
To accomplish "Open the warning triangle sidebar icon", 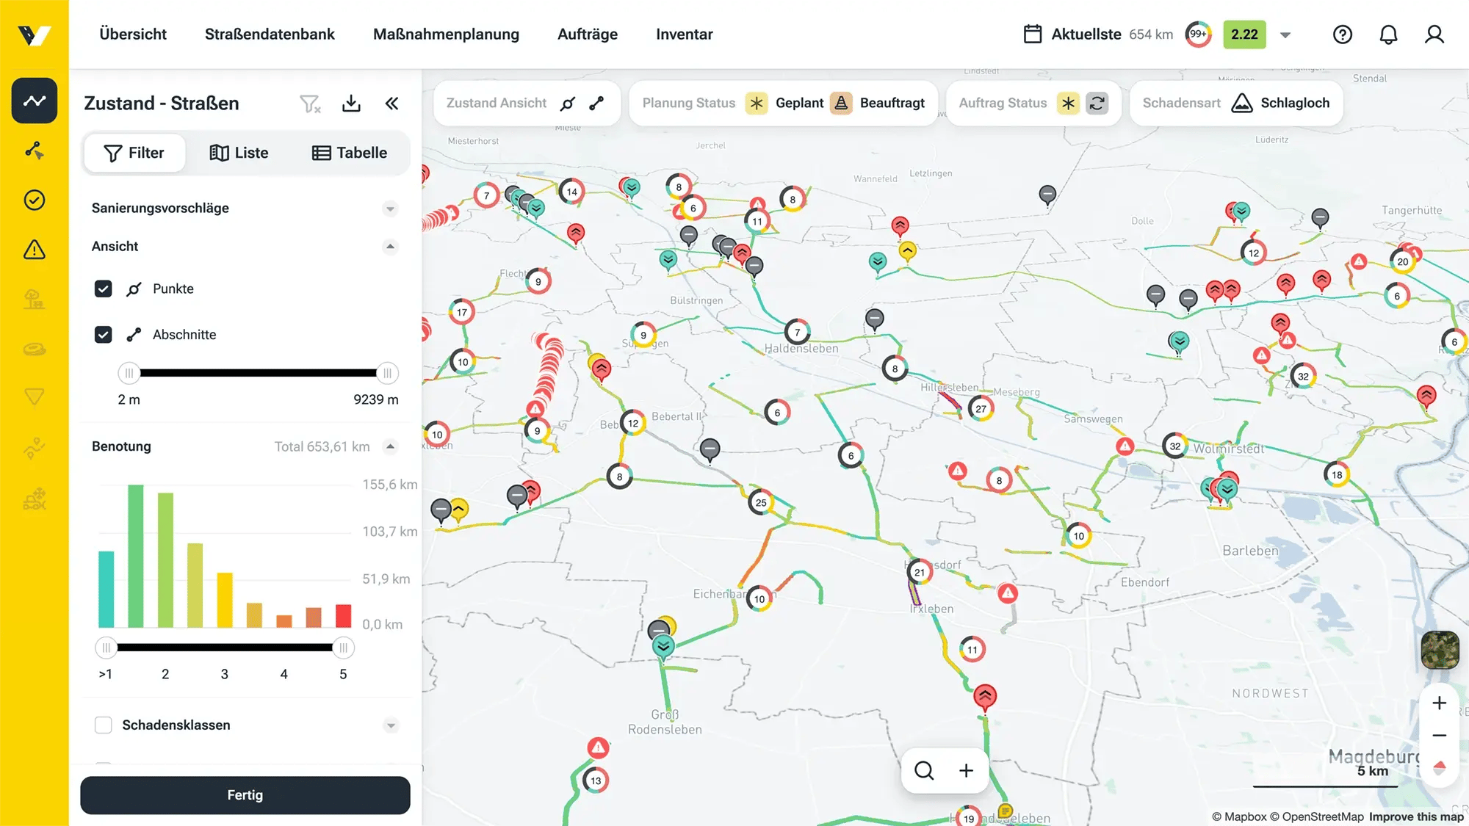I will [x=34, y=250].
